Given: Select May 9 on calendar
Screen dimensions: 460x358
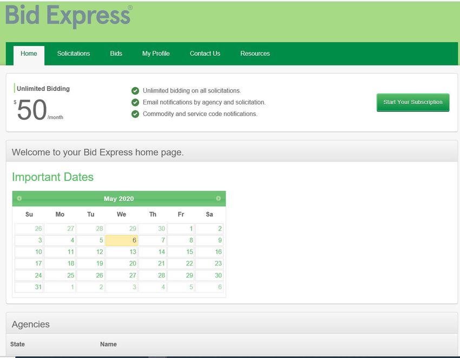Looking at the screenshot, I should click(209, 240).
